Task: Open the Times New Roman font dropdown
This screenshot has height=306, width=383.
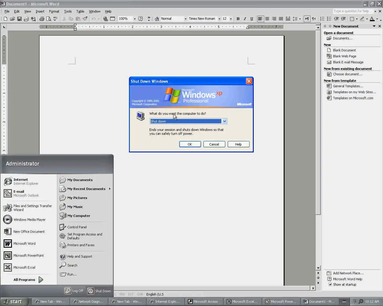Action: [x=219, y=19]
